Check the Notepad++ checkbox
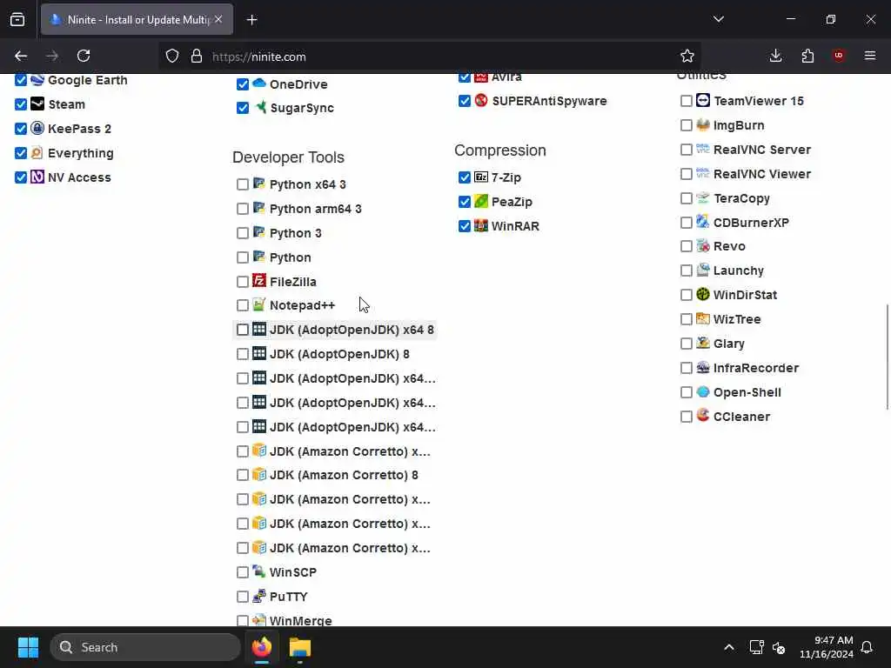 click(x=243, y=305)
